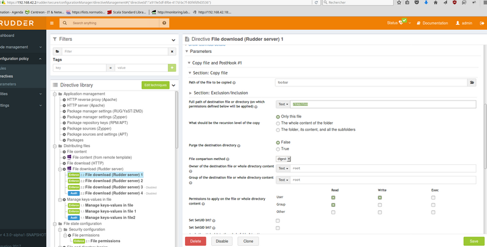
Task: Click the Status heartbeat icon
Action: coord(401,23)
